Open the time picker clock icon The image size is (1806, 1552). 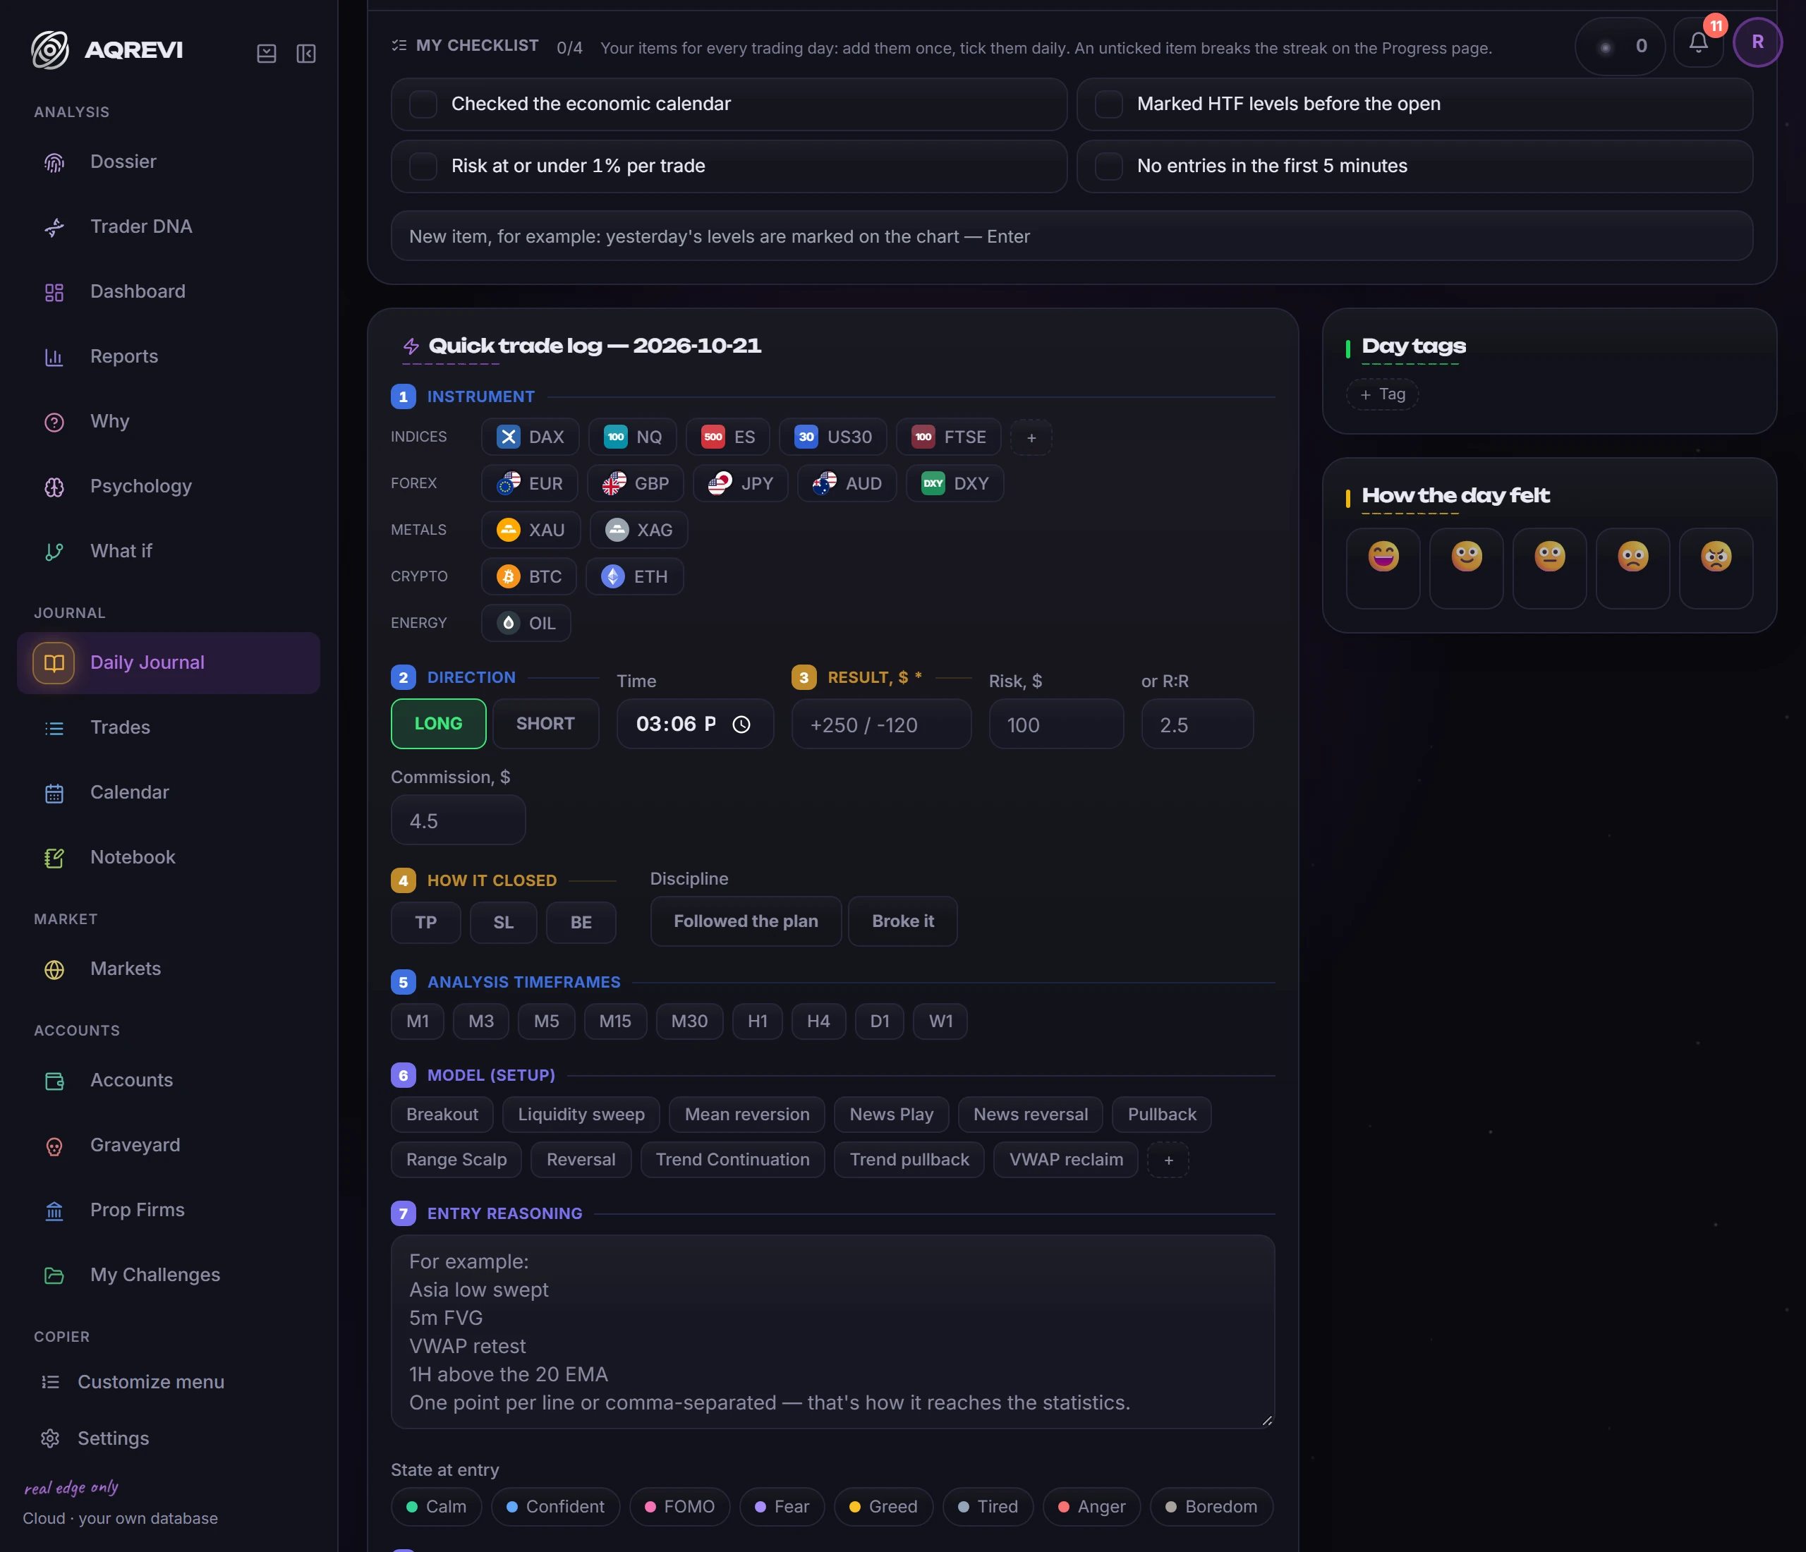tap(741, 725)
